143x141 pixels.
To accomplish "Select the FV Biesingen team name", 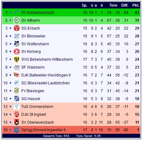I will 33,91.
